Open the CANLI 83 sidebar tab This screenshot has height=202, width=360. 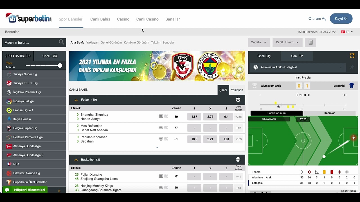click(50, 56)
